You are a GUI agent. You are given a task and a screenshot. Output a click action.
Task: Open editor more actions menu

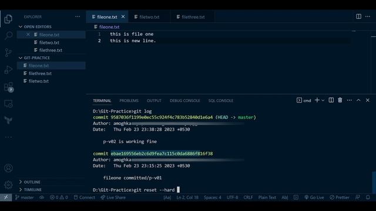(x=368, y=16)
